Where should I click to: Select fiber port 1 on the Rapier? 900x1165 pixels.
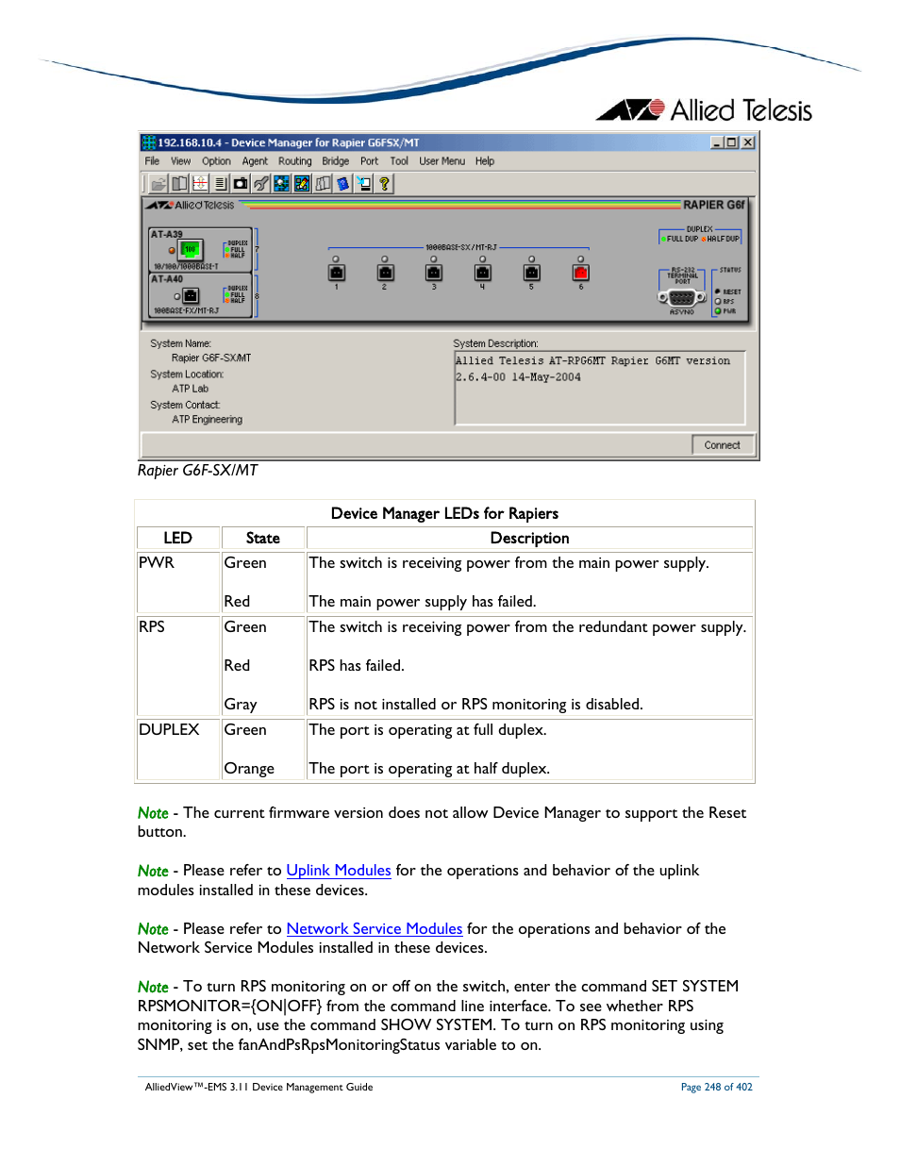pyautogui.click(x=336, y=273)
